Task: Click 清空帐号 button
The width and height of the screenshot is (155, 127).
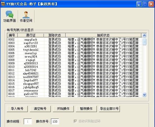Action: tap(40, 109)
